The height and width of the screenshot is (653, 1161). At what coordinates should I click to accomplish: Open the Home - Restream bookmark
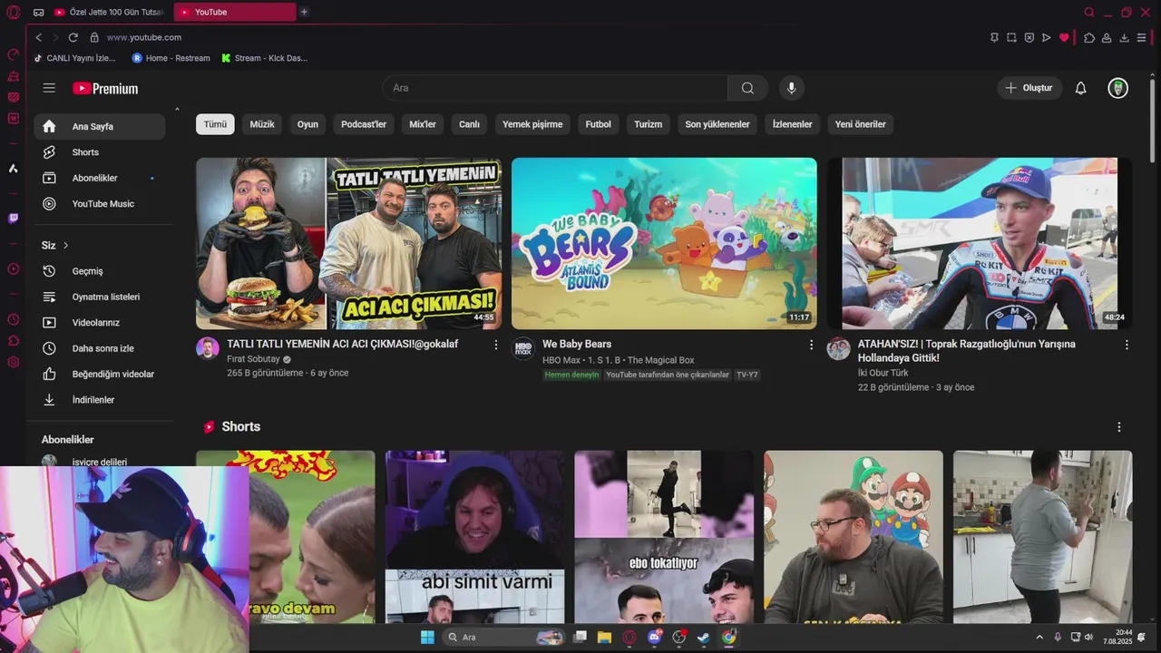(171, 58)
